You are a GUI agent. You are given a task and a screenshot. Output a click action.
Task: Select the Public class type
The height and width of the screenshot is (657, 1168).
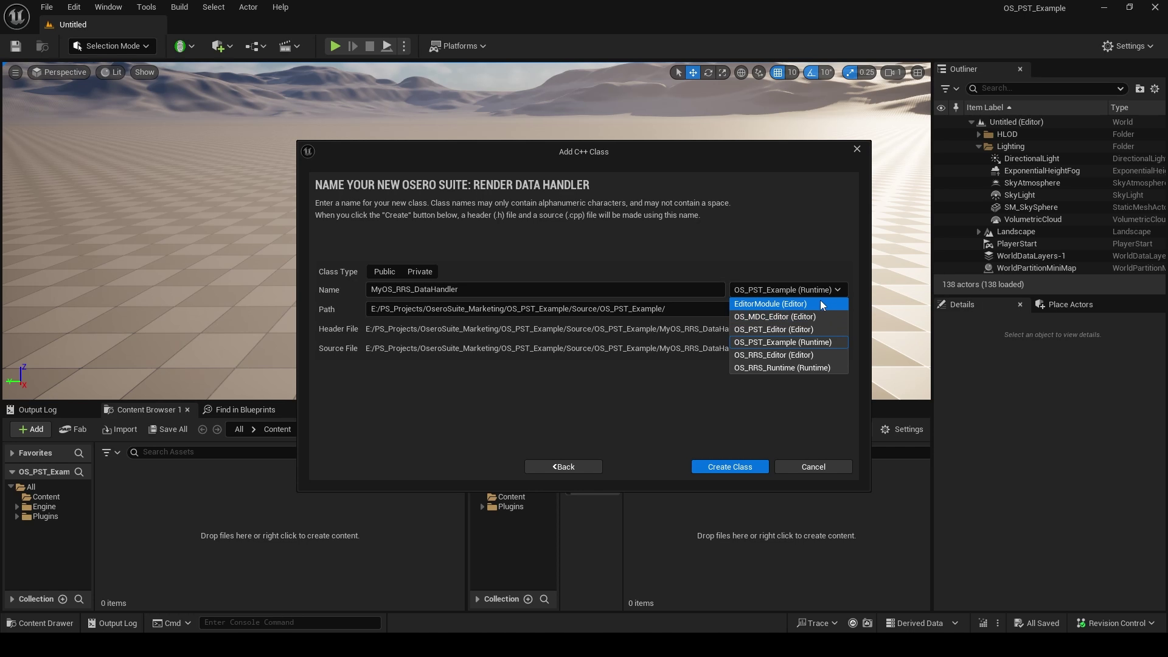click(x=384, y=272)
